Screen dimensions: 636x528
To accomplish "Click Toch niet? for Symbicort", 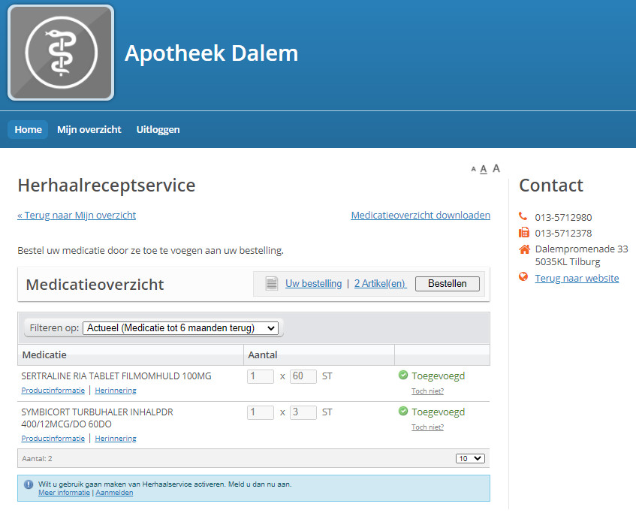I will (427, 427).
